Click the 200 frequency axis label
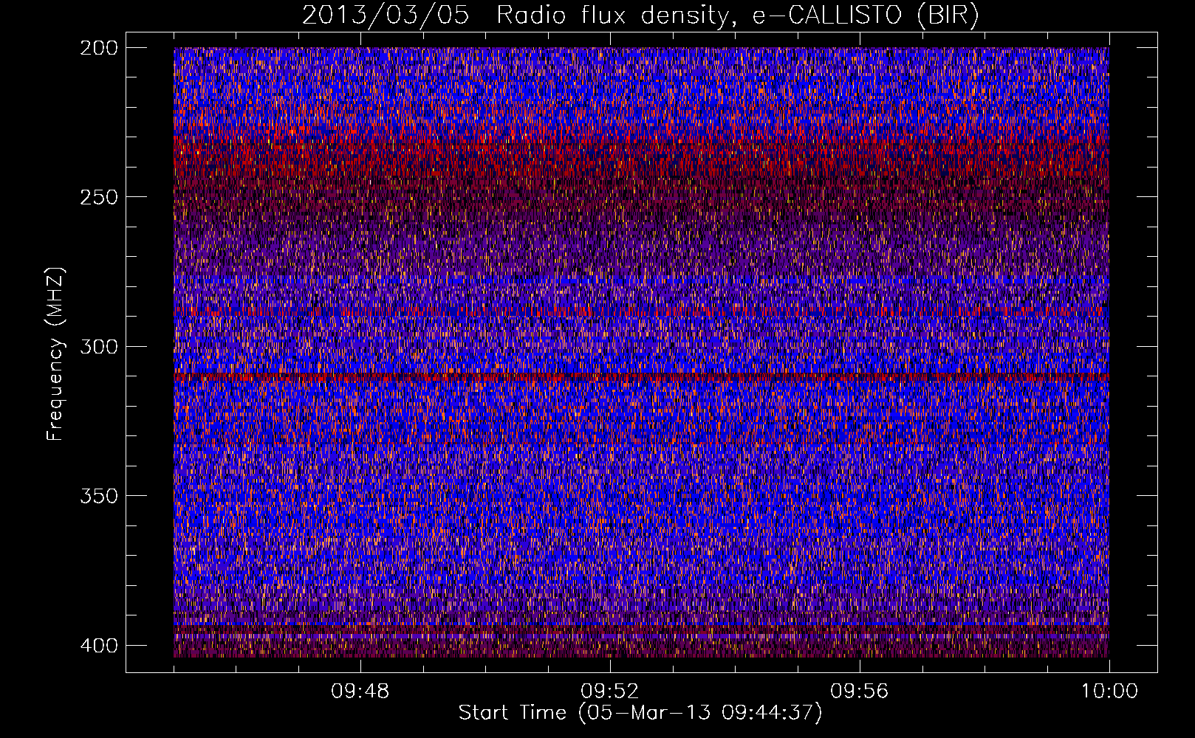 pyautogui.click(x=98, y=48)
